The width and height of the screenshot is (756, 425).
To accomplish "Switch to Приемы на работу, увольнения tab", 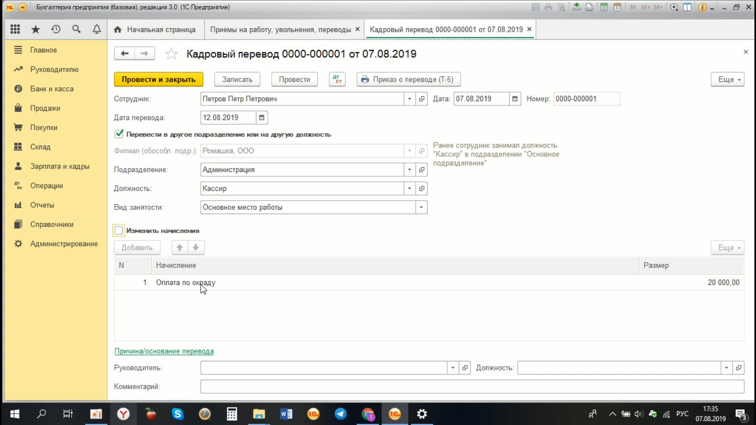I will coord(280,30).
